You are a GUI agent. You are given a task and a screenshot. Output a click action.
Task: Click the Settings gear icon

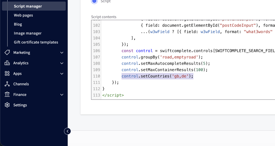point(7,105)
